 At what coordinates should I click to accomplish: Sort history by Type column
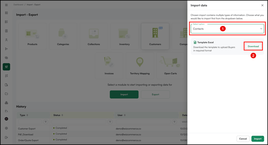pyautogui.click(x=27, y=115)
